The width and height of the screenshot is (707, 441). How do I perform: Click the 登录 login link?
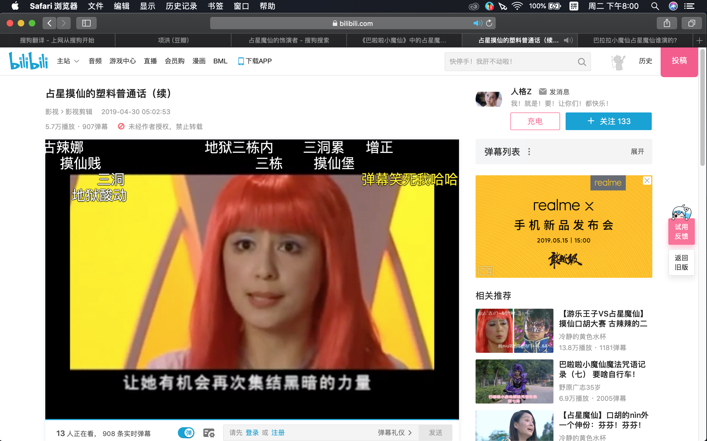coord(252,432)
